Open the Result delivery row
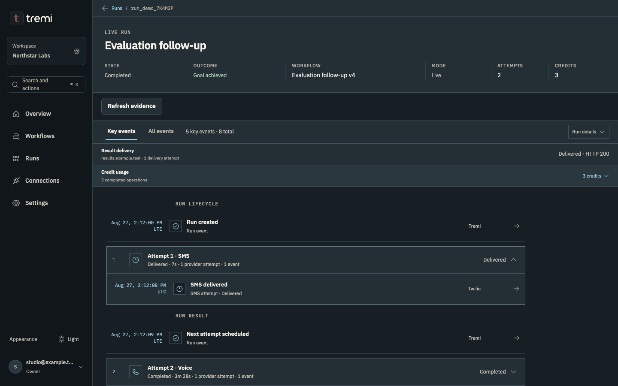 coord(355,154)
